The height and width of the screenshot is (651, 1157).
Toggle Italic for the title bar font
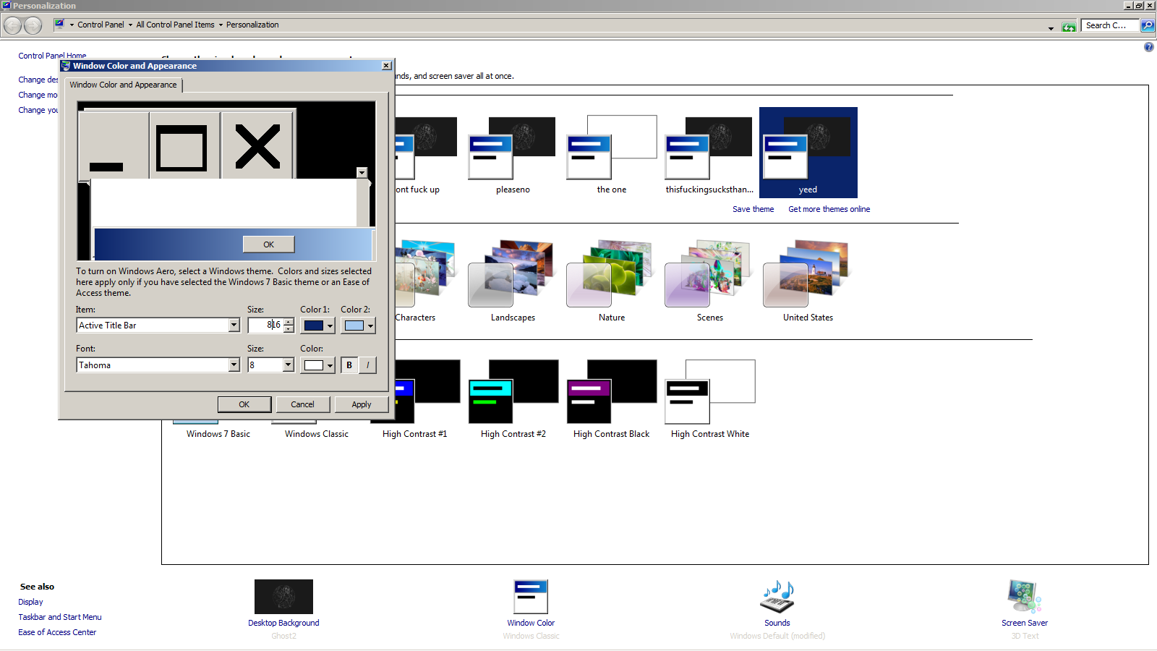[367, 365]
